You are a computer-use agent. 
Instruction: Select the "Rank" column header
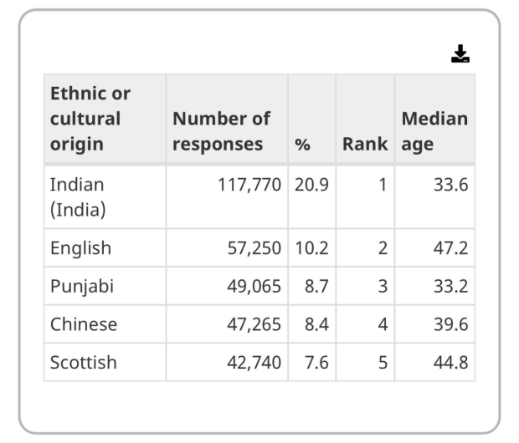point(365,144)
